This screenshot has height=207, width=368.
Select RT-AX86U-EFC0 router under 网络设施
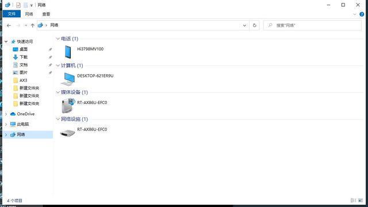click(68, 133)
